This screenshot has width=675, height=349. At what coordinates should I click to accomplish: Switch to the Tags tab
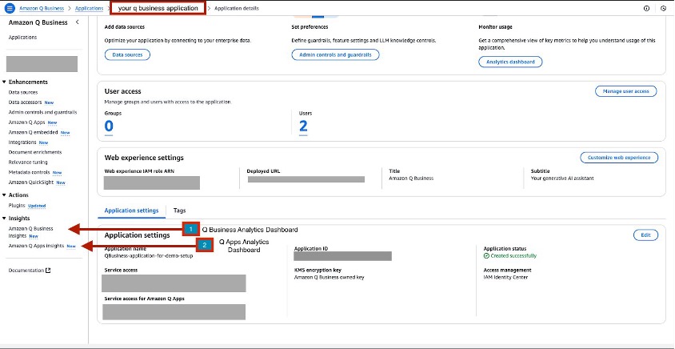click(x=179, y=211)
